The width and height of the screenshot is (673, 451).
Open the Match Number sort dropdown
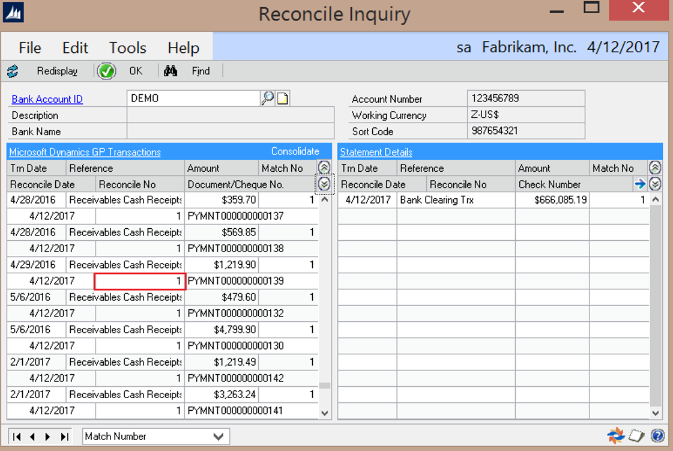pos(219,437)
